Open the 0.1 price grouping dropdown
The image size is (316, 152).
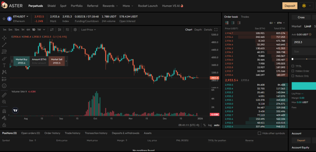coord(272,23)
